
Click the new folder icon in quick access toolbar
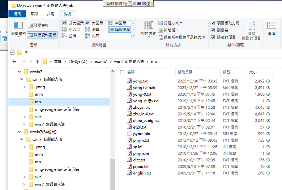(x=20, y=52)
